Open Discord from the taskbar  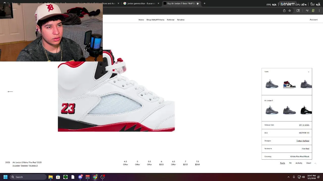pyautogui.click(x=80, y=177)
